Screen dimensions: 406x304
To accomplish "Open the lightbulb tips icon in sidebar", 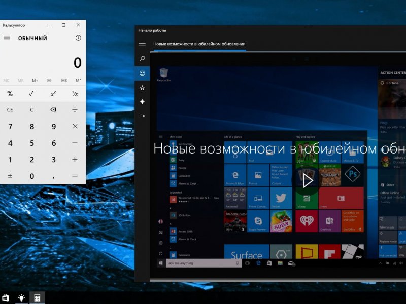I will 142,102.
